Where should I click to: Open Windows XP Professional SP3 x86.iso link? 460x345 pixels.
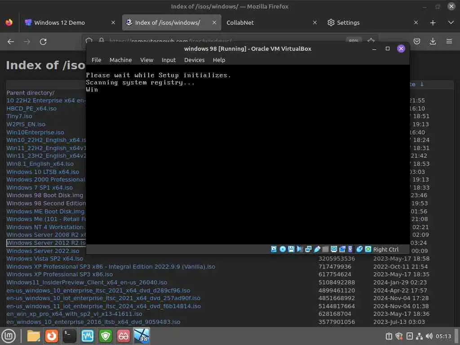coord(60,274)
